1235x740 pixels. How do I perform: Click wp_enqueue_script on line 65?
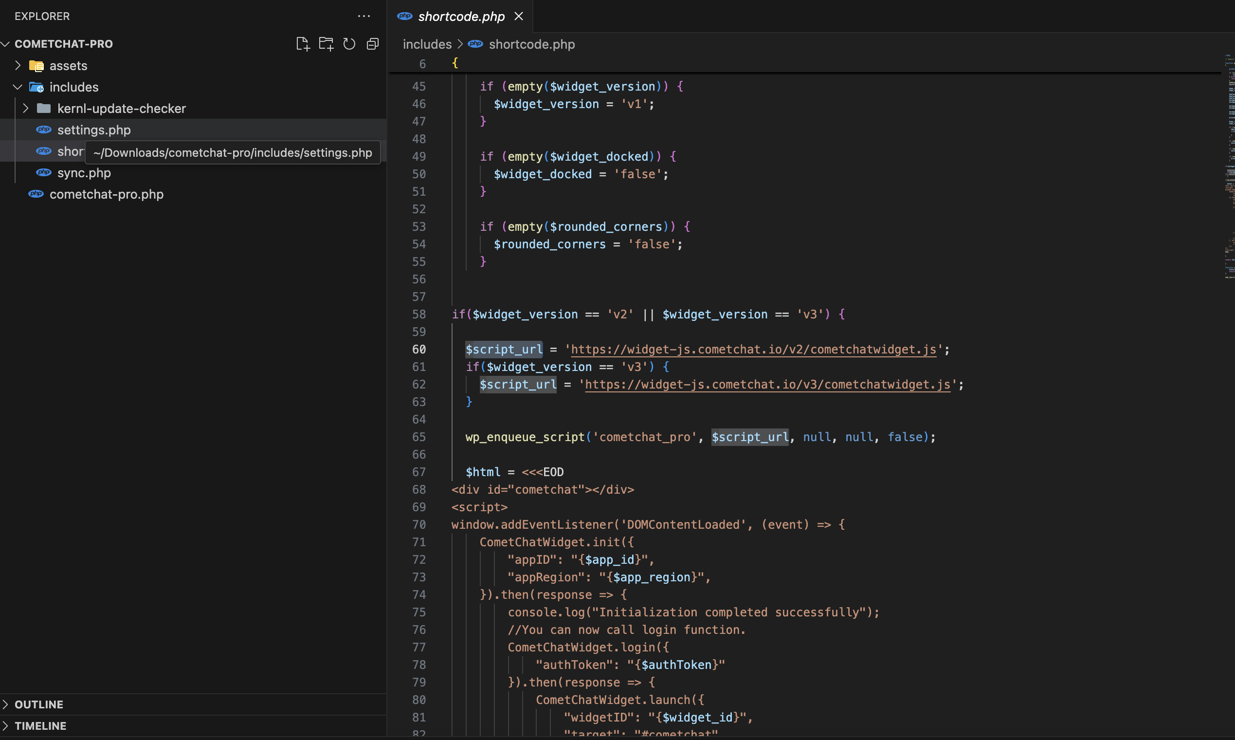pyautogui.click(x=525, y=437)
